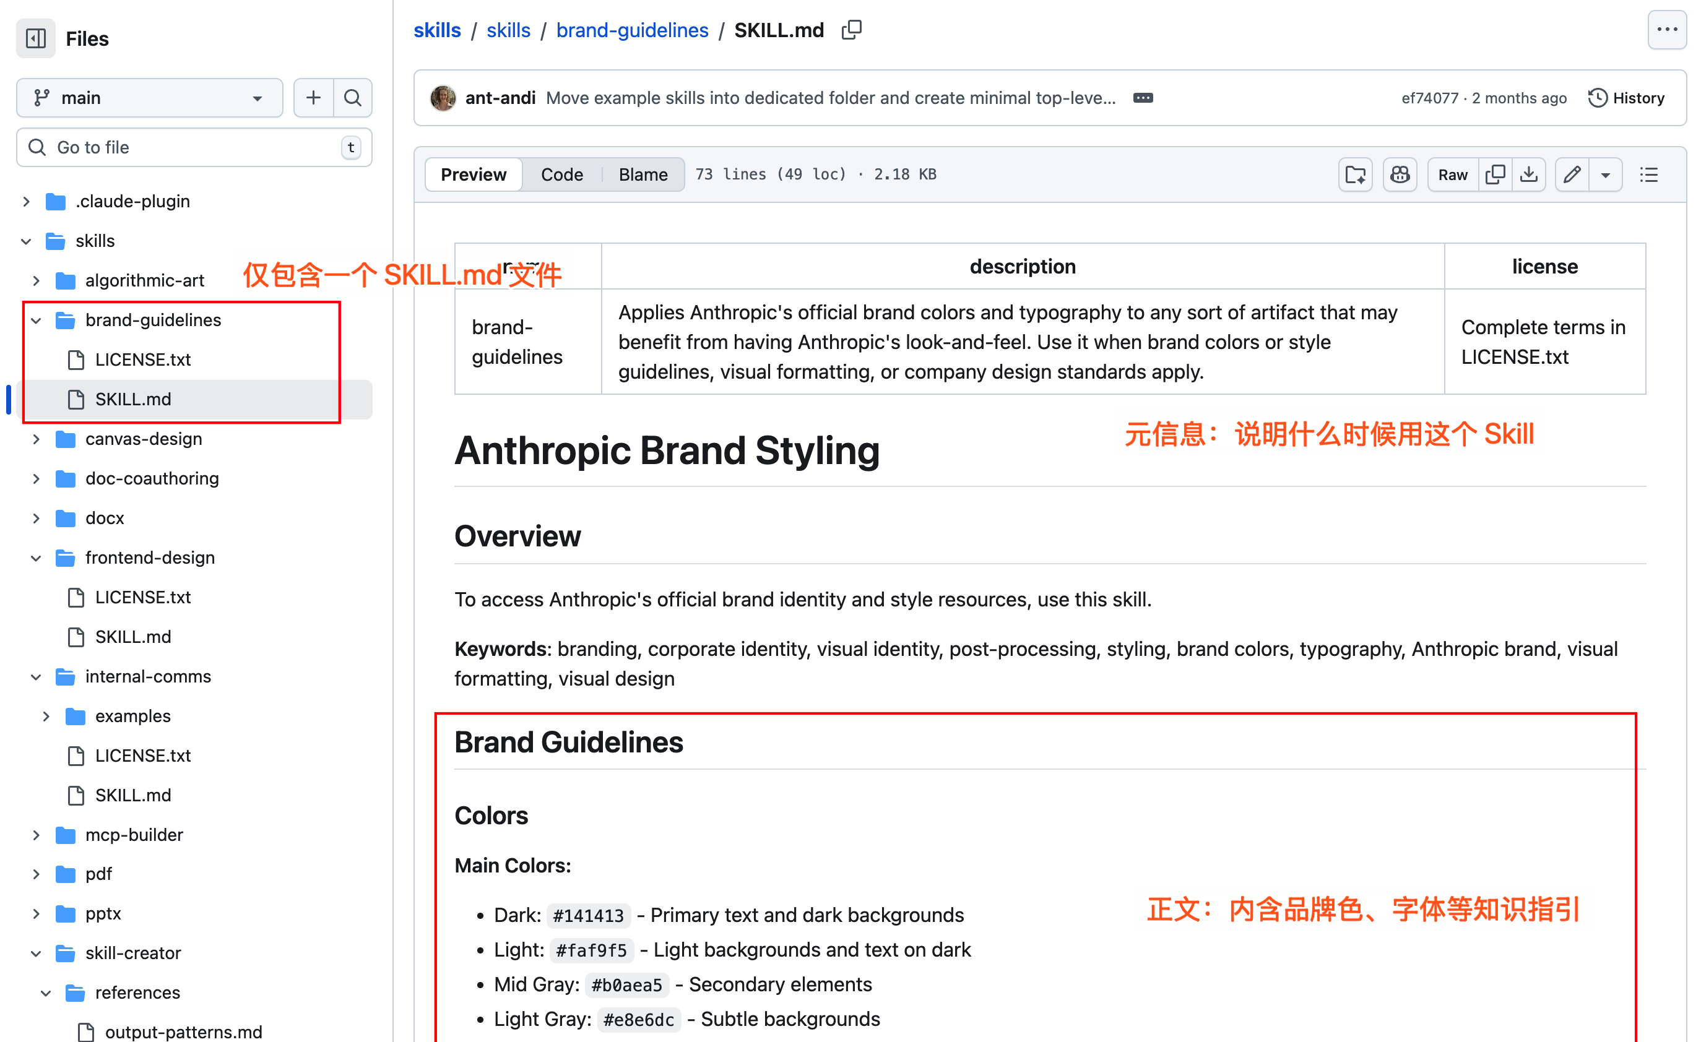
Task: View the file History
Action: [x=1625, y=97]
